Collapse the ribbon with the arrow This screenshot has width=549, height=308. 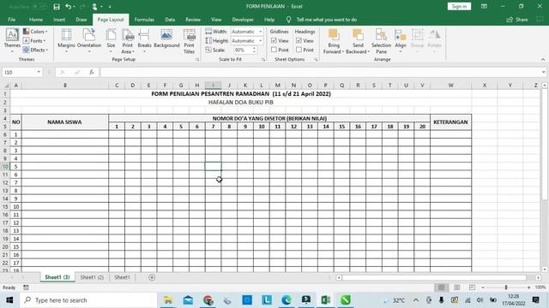coord(543,60)
